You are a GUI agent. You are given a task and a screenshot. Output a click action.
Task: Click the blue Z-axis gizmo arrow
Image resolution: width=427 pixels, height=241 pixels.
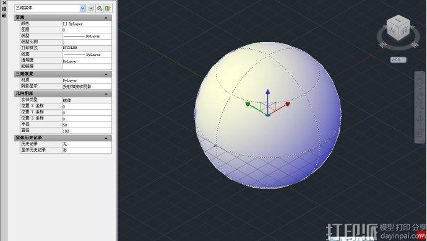pyautogui.click(x=268, y=92)
